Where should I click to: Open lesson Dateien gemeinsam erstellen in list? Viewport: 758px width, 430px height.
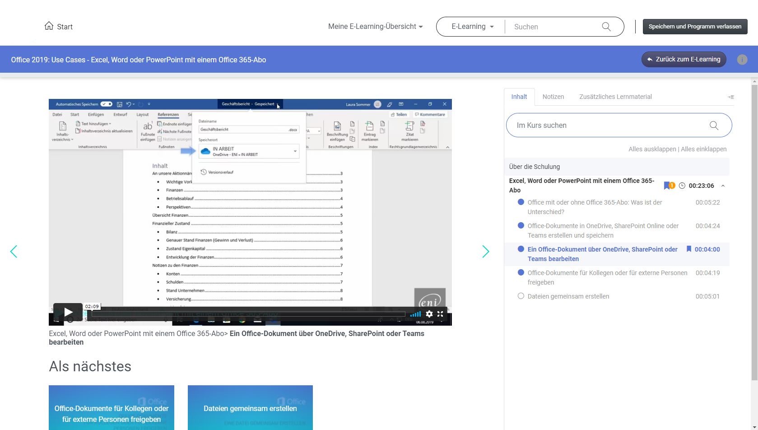568,296
